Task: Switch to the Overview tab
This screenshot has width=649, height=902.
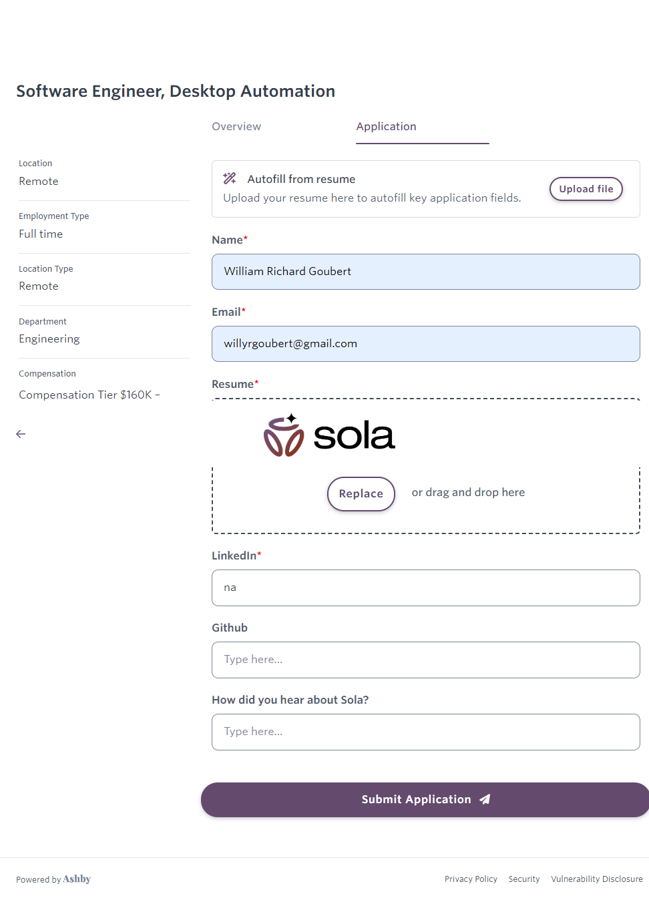Action: tap(236, 127)
